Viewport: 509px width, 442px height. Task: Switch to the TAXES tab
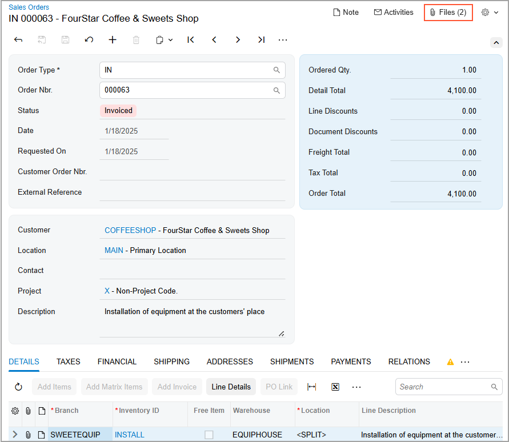coord(68,361)
